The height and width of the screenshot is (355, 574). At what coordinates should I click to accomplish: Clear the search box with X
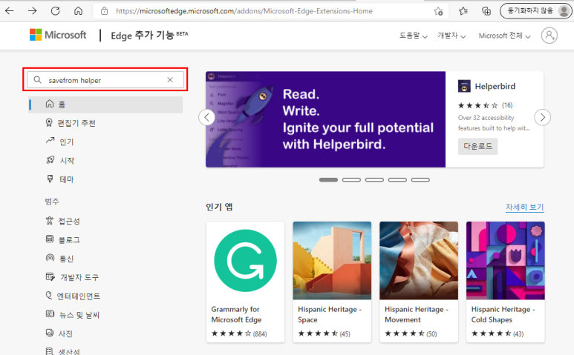point(170,80)
